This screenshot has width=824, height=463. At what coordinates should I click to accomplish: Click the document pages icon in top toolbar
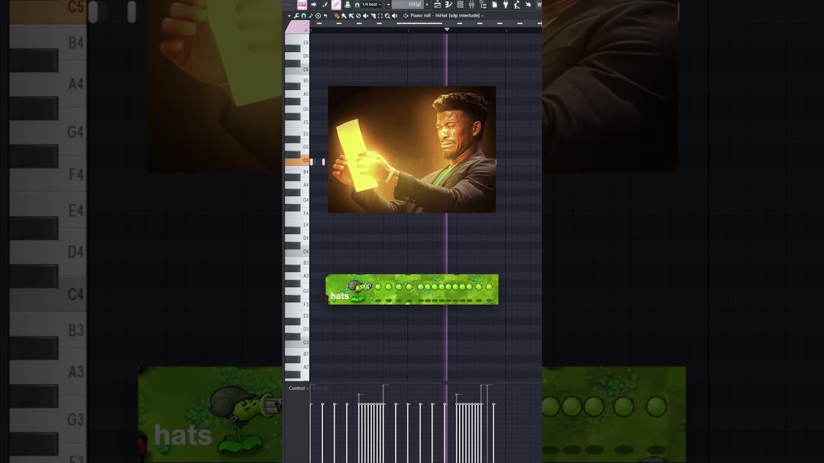pyautogui.click(x=494, y=5)
